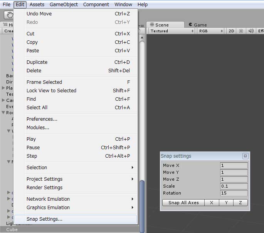The image size is (264, 233).
Task: Open the Component menu
Action: [96, 4]
